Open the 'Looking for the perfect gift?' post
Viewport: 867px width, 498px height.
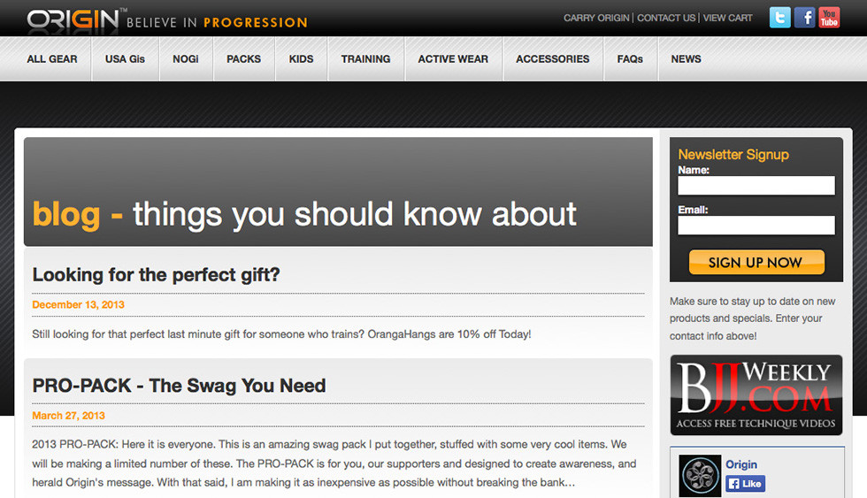tap(156, 275)
